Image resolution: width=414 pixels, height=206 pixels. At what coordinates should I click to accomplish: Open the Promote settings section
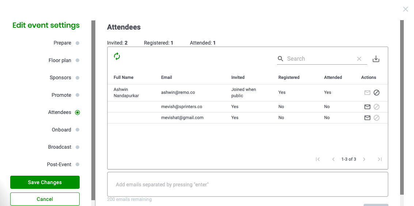(61, 95)
